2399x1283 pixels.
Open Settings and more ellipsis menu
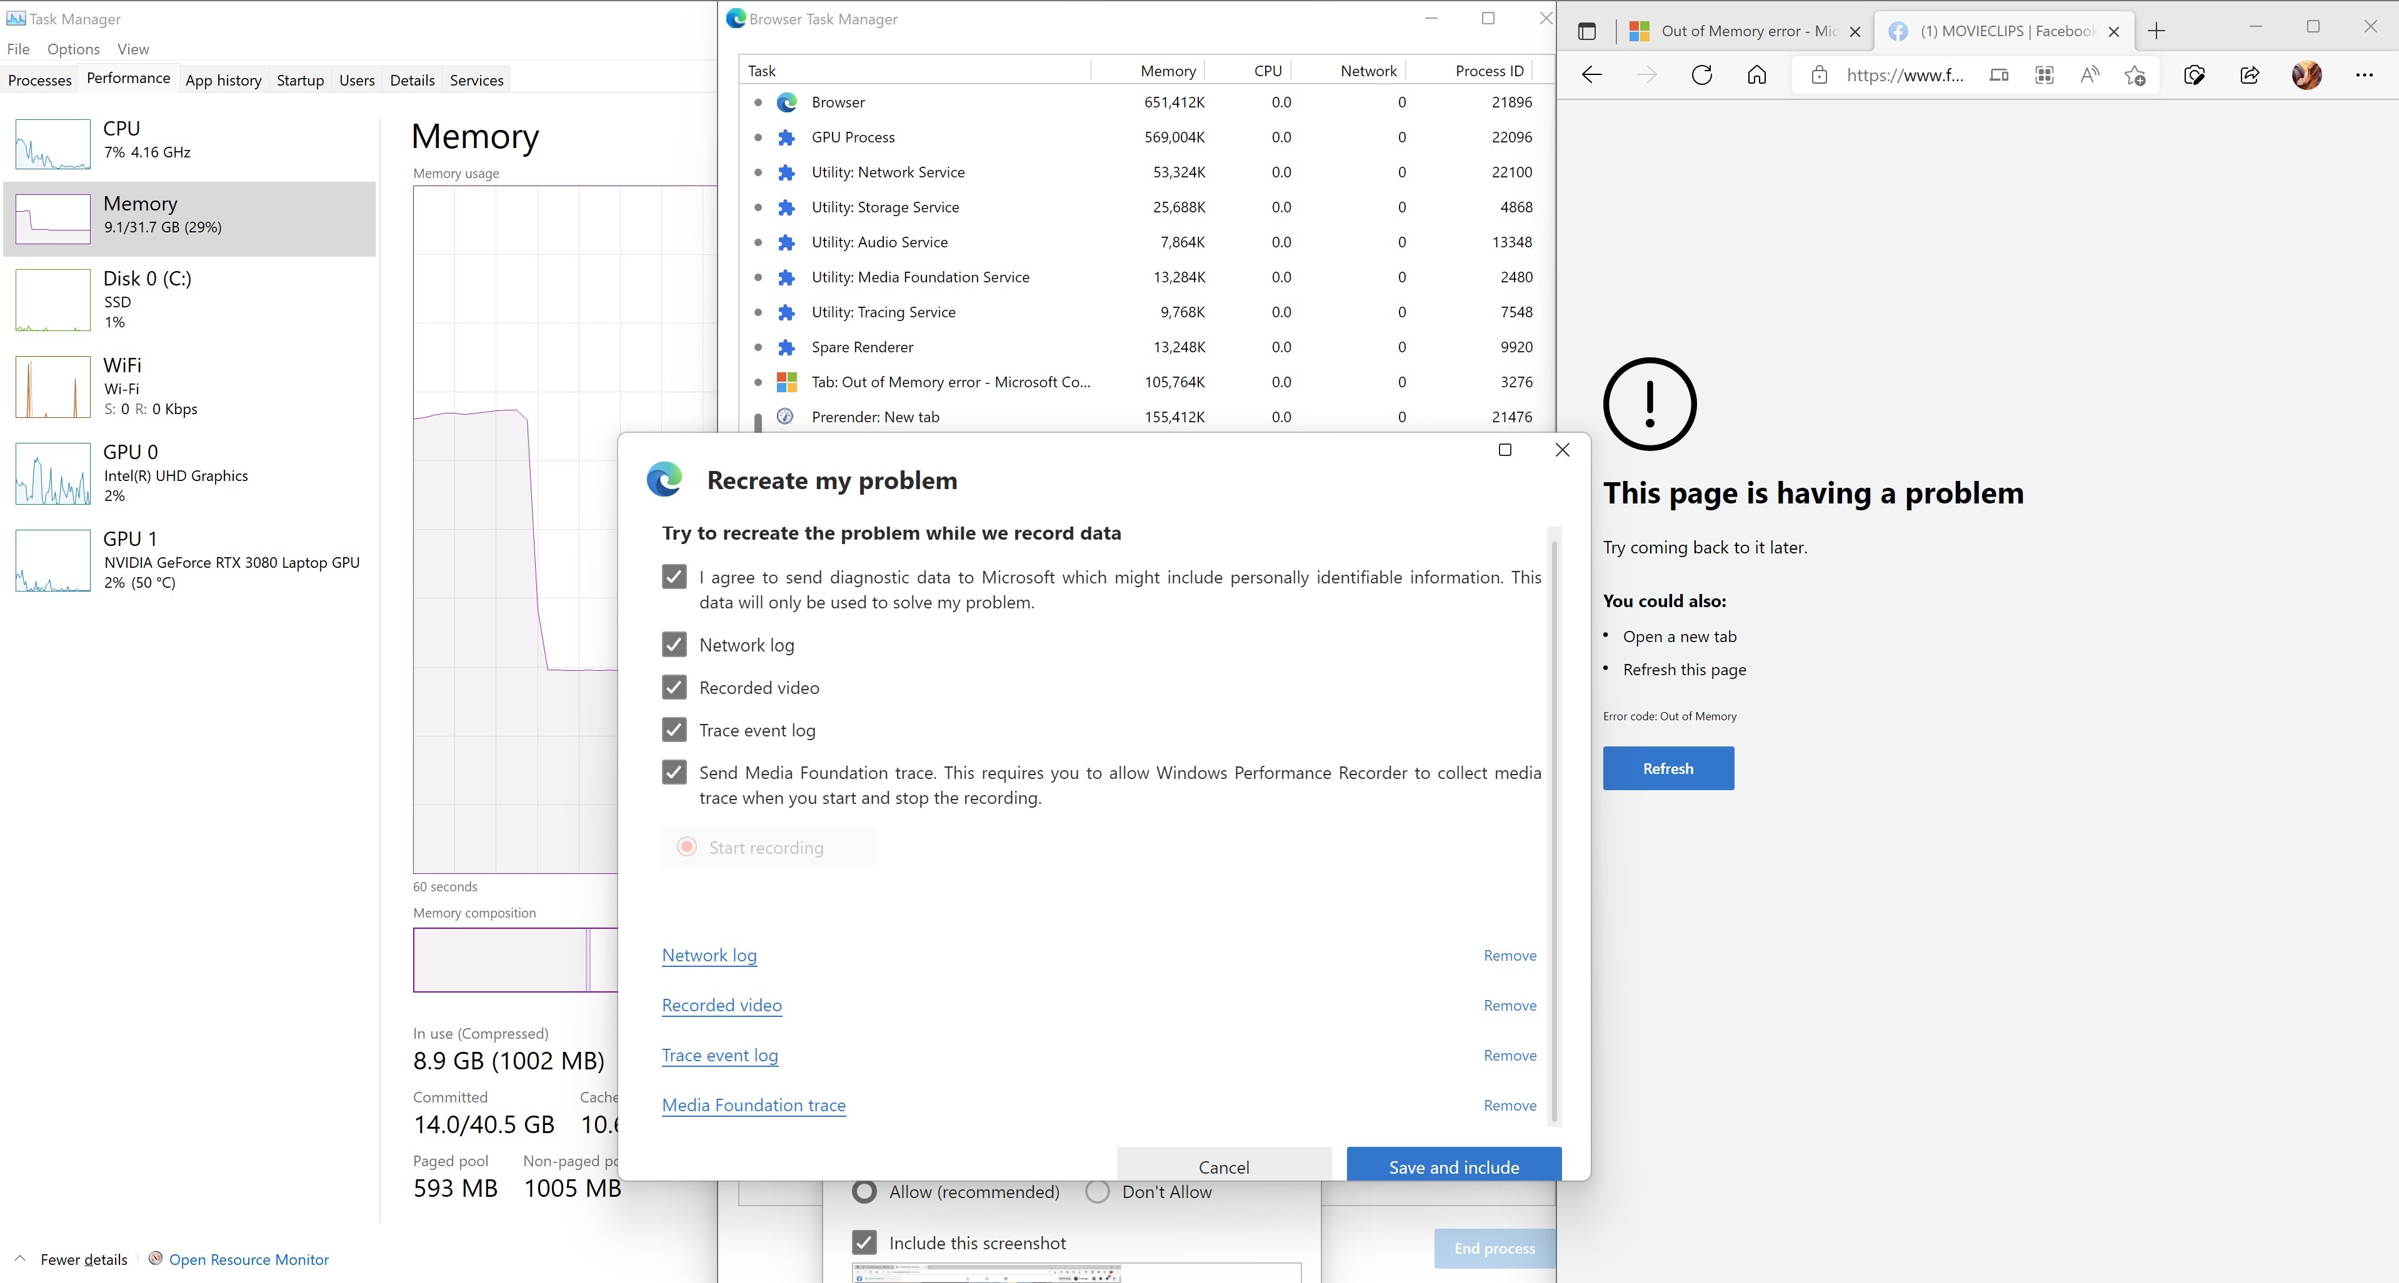(x=2363, y=76)
